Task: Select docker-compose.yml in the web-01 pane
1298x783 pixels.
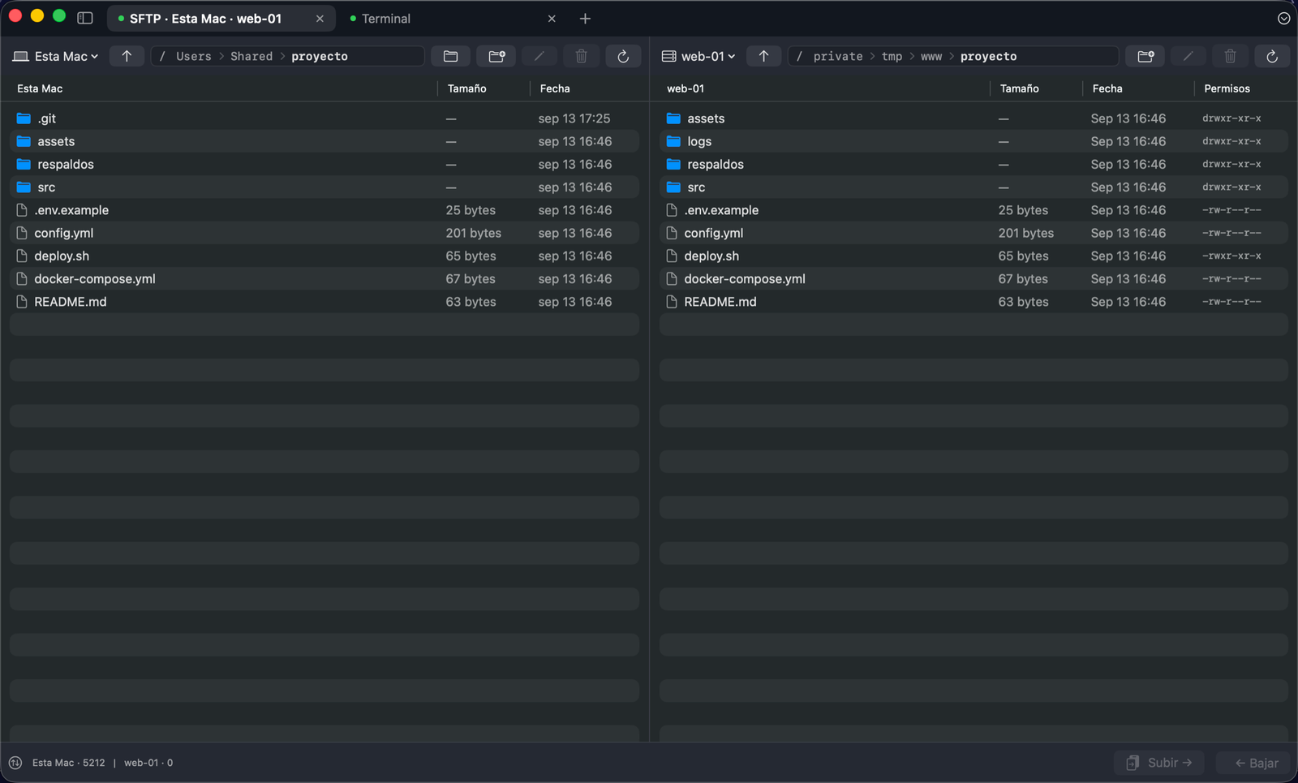Action: tap(973, 278)
